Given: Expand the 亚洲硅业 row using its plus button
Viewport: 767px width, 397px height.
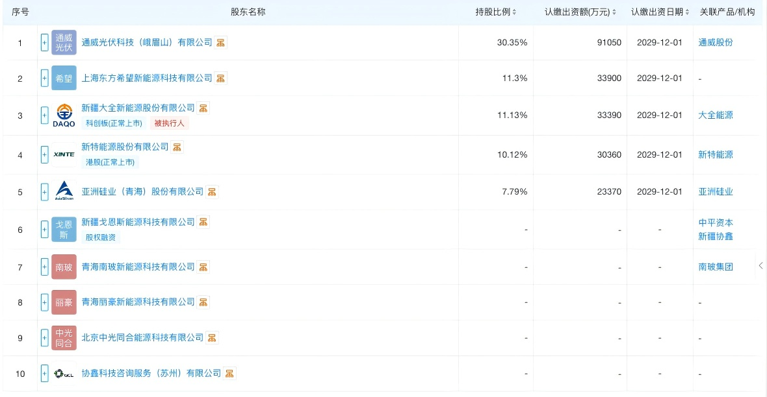Looking at the screenshot, I should point(44,192).
